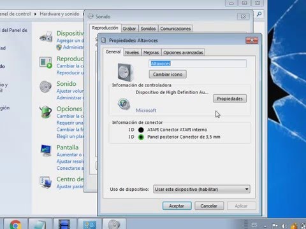Click the Cambiar icono button
Screen dimensions: 306x229
point(168,74)
